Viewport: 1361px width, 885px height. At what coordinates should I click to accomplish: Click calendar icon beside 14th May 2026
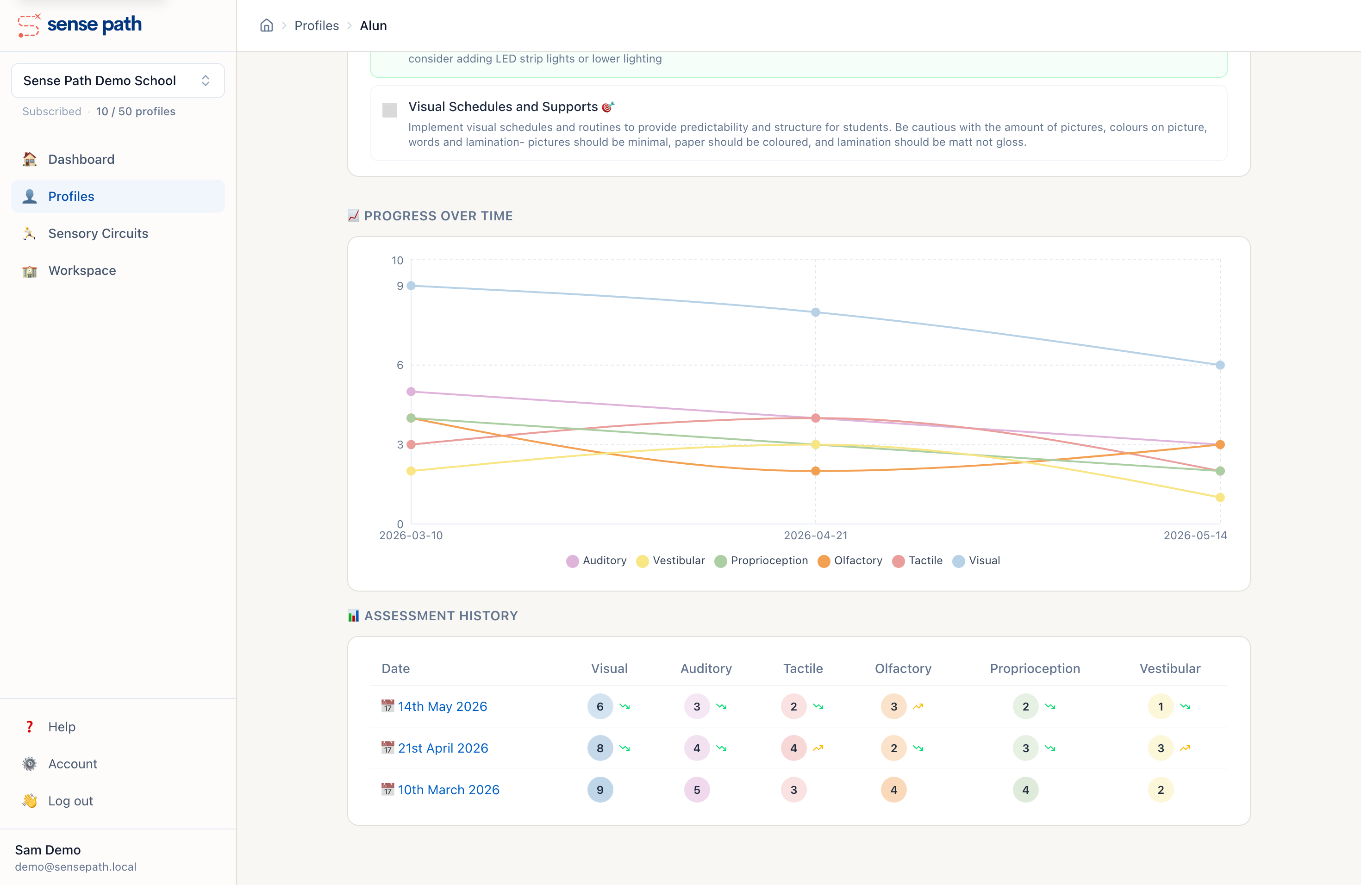click(388, 706)
